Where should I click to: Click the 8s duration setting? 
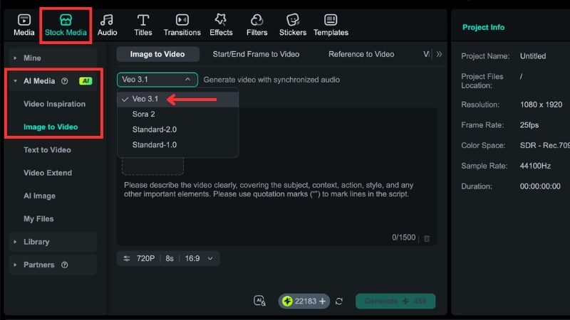coord(170,258)
